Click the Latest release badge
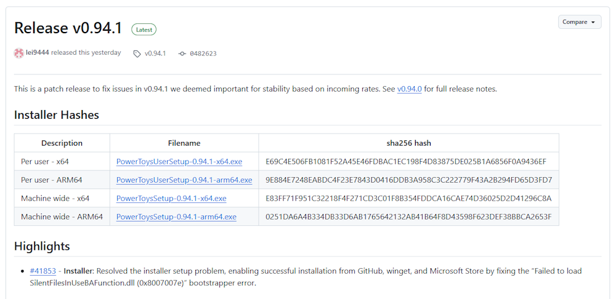The image size is (616, 299). tap(144, 30)
